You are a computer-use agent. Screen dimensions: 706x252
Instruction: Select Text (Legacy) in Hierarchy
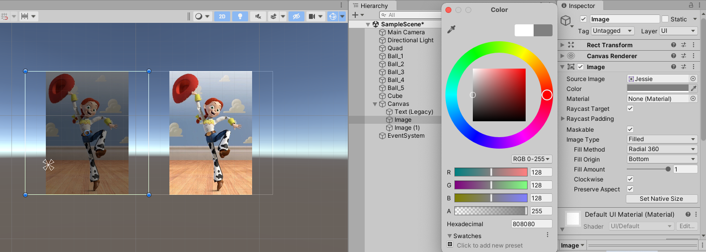pyautogui.click(x=414, y=112)
